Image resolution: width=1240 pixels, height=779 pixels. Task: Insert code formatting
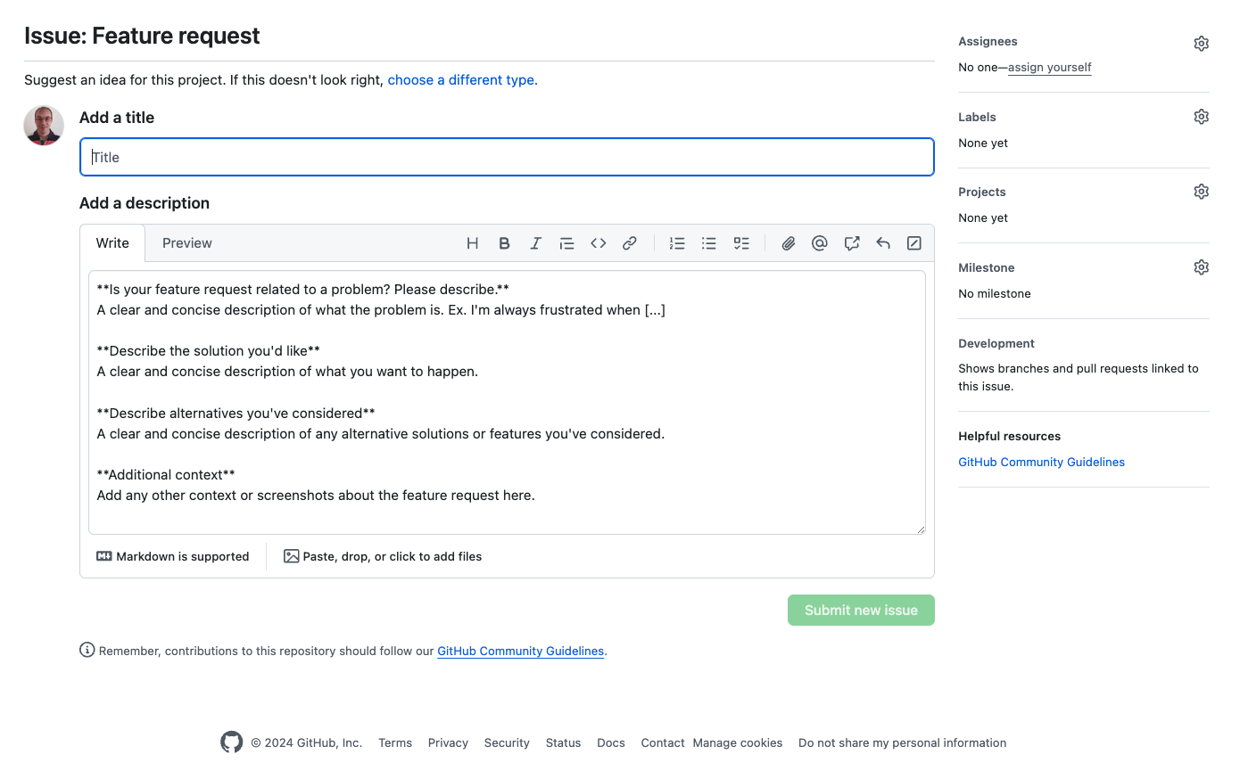[x=599, y=243]
